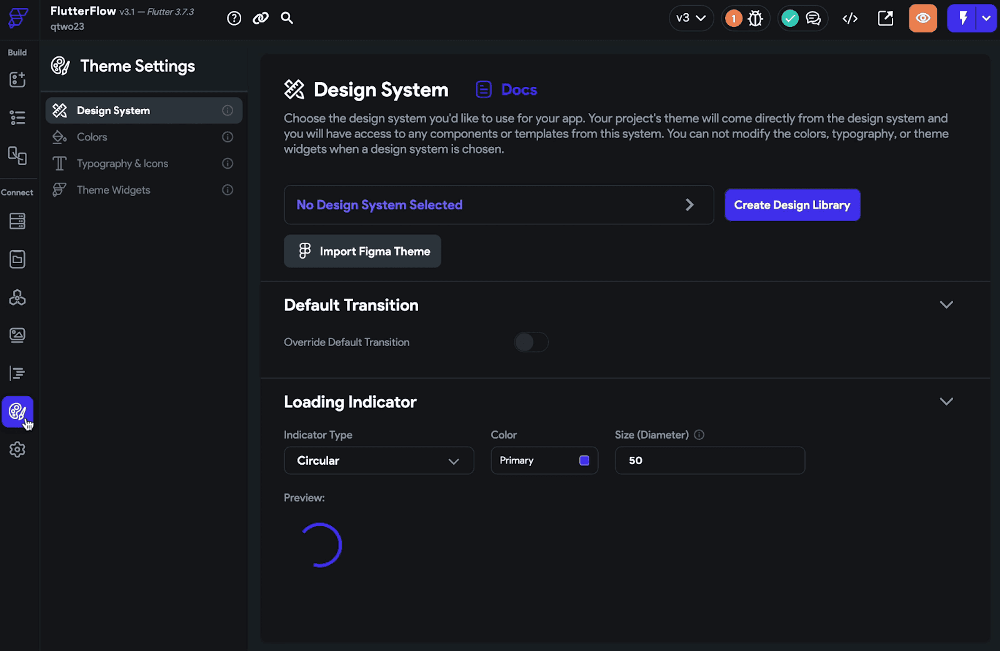The image size is (1000, 651).
Task: Open No Design System Selected selector
Action: [x=499, y=205]
